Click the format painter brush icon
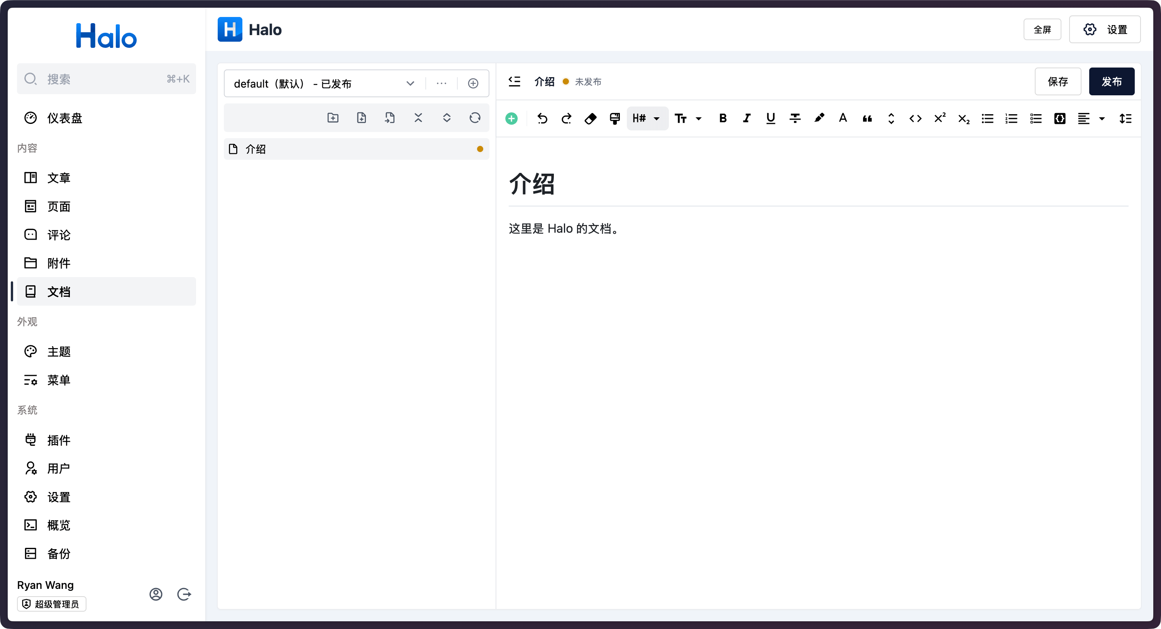The width and height of the screenshot is (1161, 629). [614, 118]
